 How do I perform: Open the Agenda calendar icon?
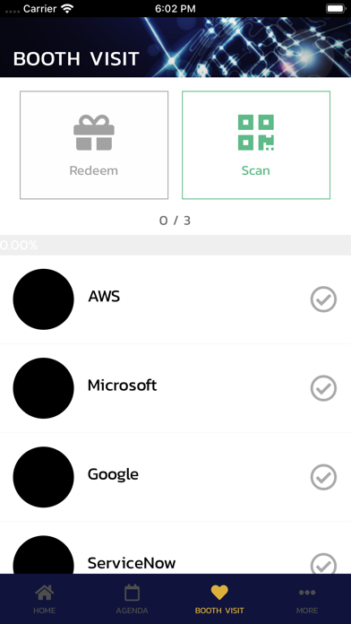[132, 593]
